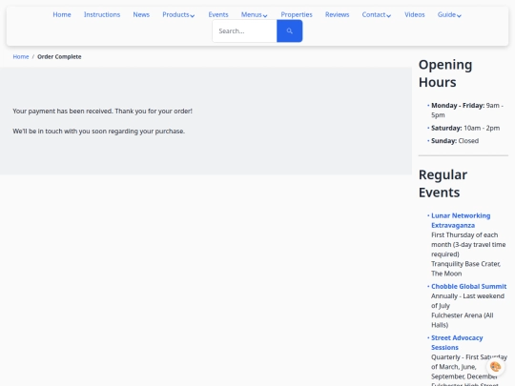This screenshot has height=386, width=515.
Task: Expand the Menus dropdown chevron
Action: 265,15
